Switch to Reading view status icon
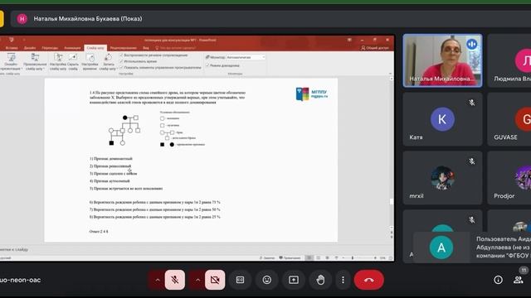Image resolution: width=531 pixels, height=298 pixels. (x=327, y=257)
